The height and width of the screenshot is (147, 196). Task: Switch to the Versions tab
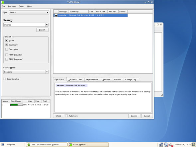(107, 80)
